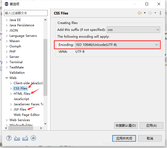Select JSON in preferences tree

13,31
